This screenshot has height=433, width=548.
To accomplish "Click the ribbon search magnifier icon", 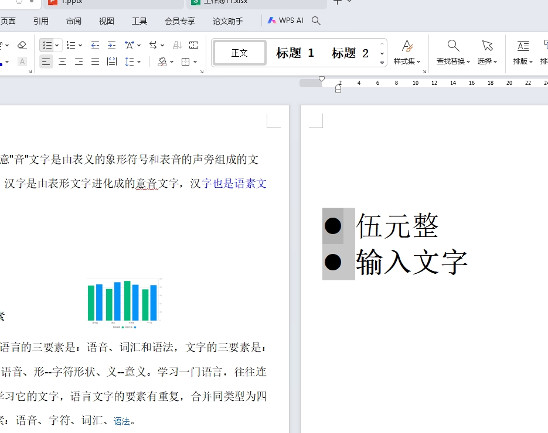I will tap(316, 20).
